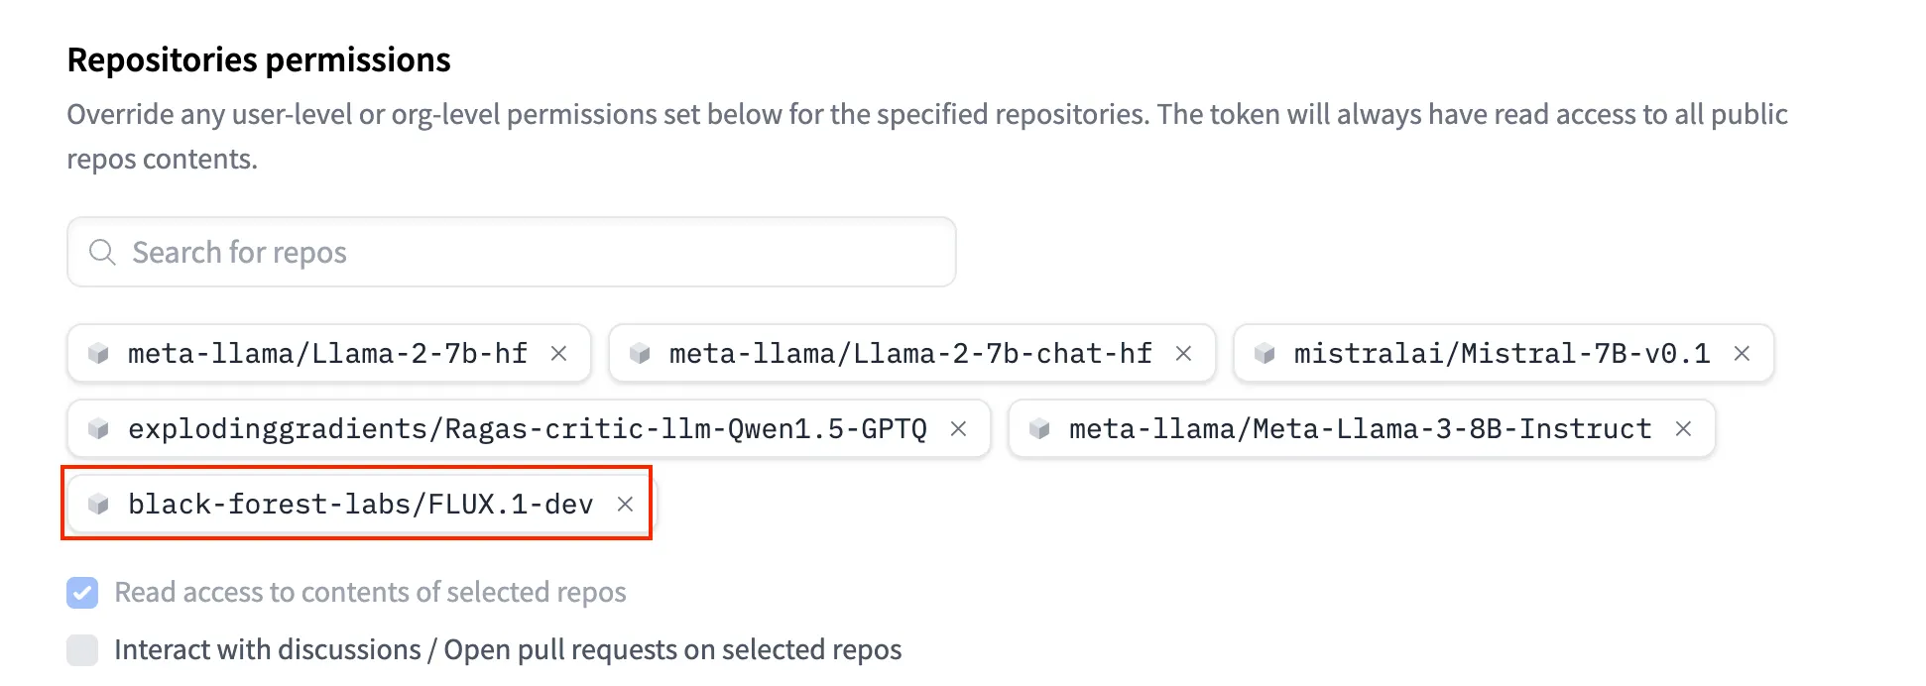Focus the Search for repos field
This screenshot has height=686, width=1926.
coord(536,253)
